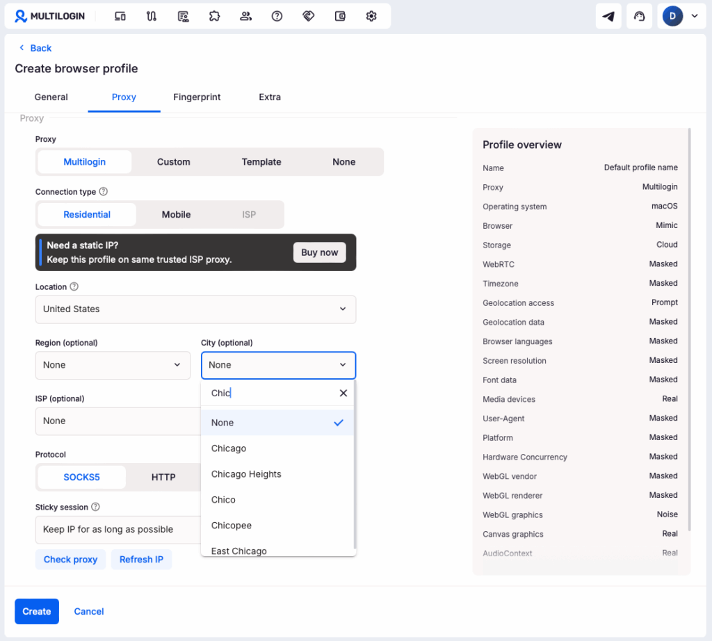Click Location help icon
Screen dimensions: 712x641
pyautogui.click(x=74, y=286)
